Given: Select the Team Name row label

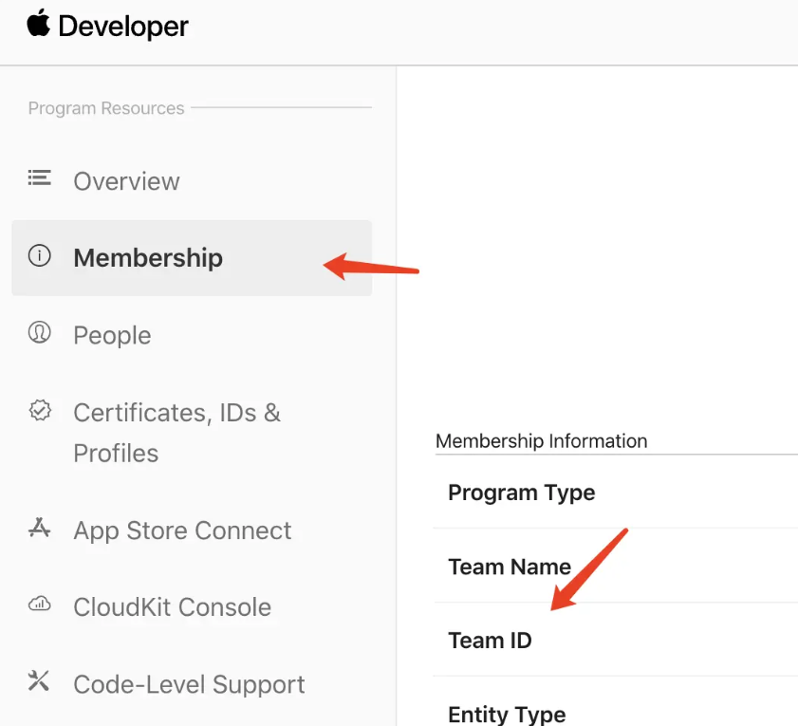Looking at the screenshot, I should pyautogui.click(x=510, y=567).
